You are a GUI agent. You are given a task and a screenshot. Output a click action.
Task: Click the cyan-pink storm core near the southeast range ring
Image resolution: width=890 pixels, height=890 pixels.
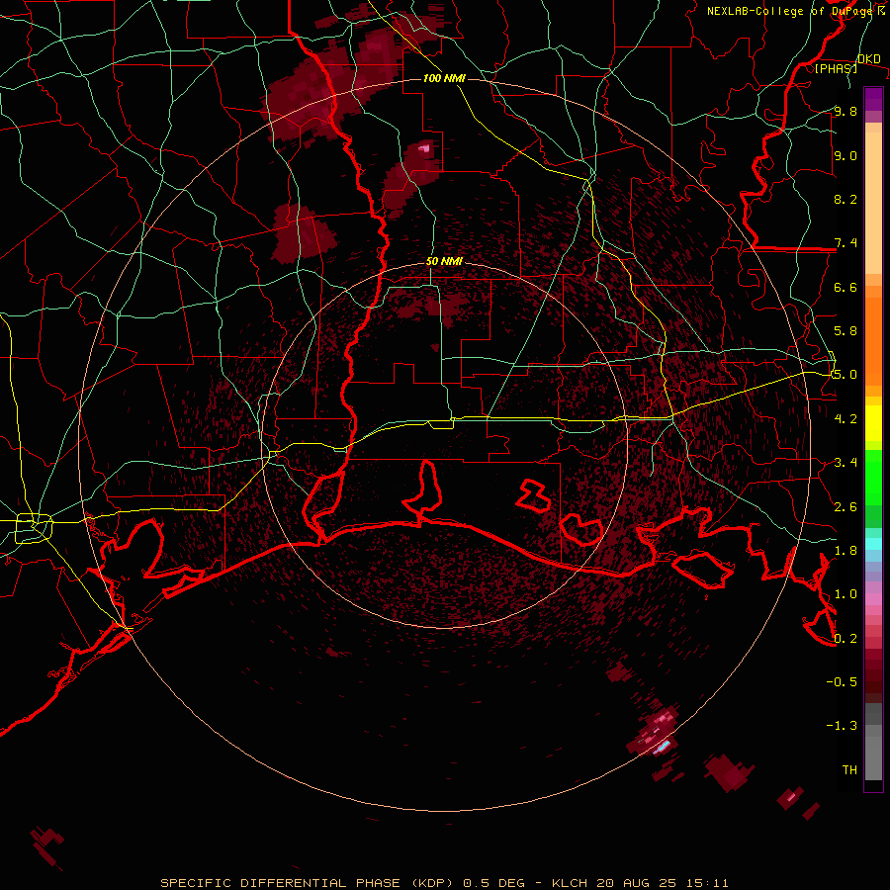click(662, 747)
